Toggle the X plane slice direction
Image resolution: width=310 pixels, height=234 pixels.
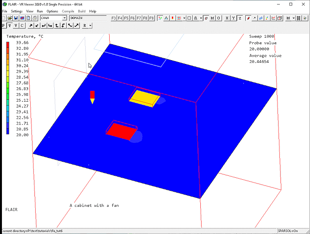tap(227, 18)
